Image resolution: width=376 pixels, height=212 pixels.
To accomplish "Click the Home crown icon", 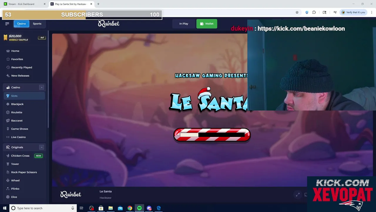I will [8, 51].
